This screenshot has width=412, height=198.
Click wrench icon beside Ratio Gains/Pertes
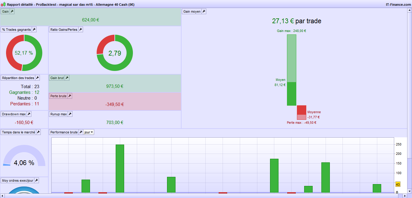(x=81, y=30)
